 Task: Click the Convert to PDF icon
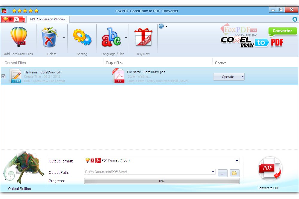coord(270,168)
